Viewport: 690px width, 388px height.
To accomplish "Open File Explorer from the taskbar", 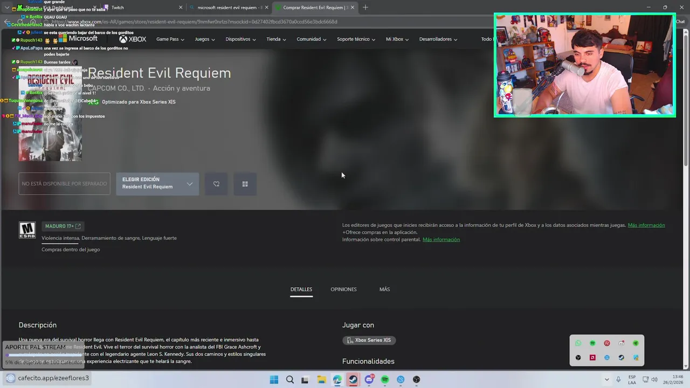I will 321,379.
